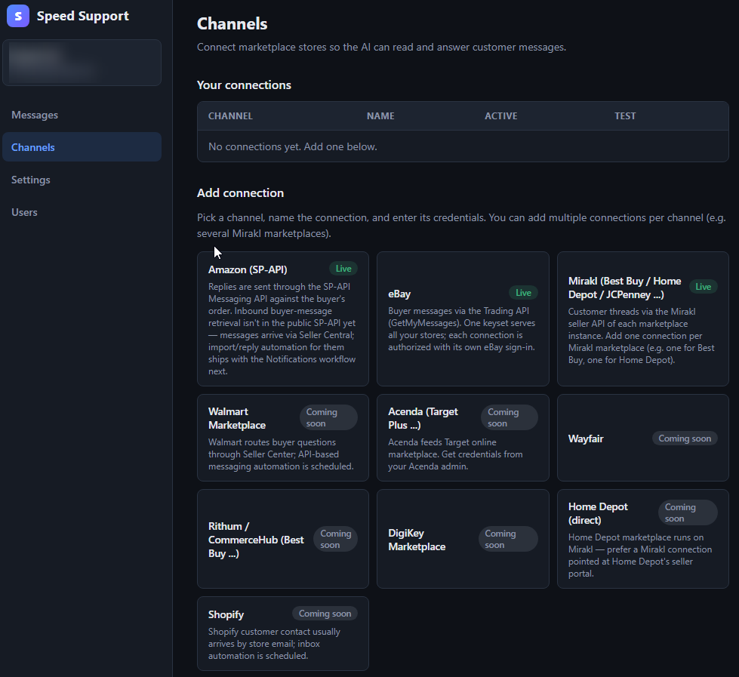Click Coming soon badge on Acenda card

[509, 417]
